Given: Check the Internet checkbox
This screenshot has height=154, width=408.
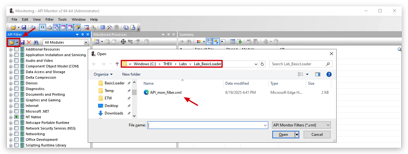Looking at the screenshot, I should tap(16, 106).
